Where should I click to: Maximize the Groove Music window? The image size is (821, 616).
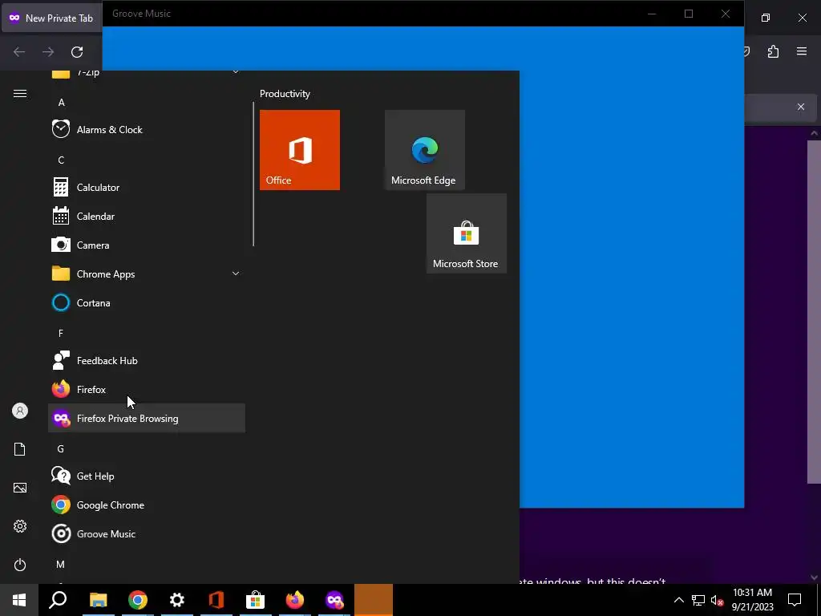689,14
